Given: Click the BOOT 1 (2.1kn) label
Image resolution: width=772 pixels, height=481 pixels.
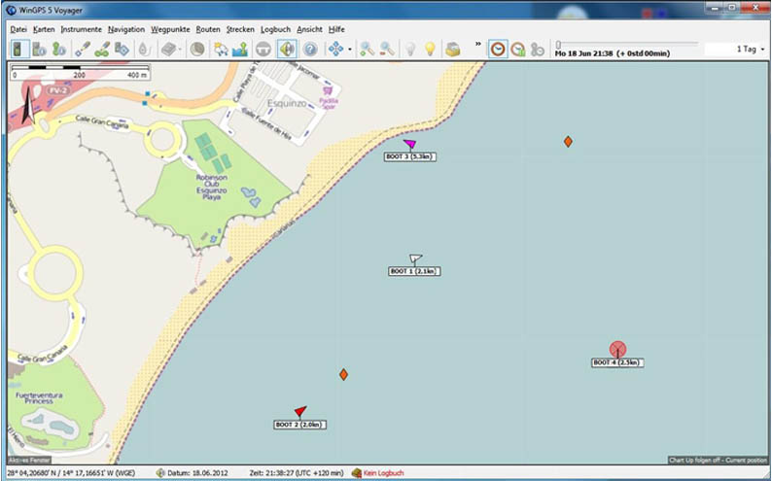Looking at the screenshot, I should (413, 271).
